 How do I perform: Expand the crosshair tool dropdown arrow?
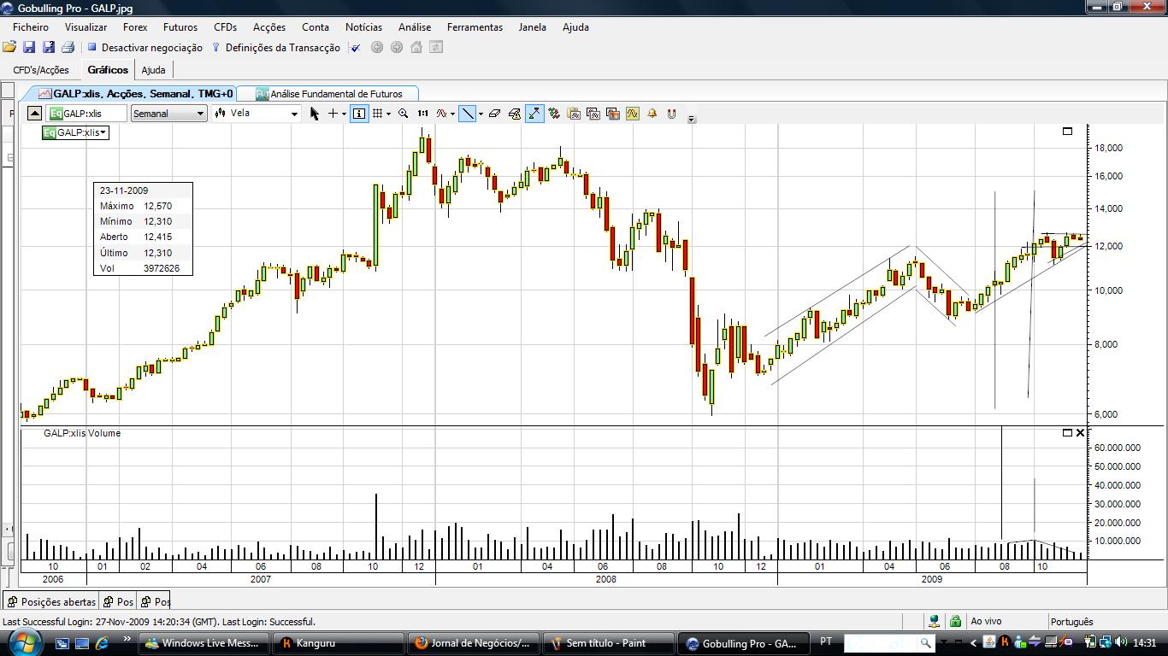coord(344,114)
